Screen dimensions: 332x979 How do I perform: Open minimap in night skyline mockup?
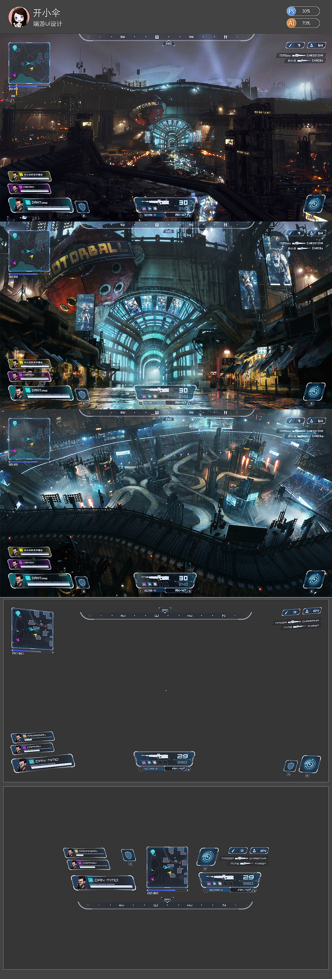[x=29, y=63]
